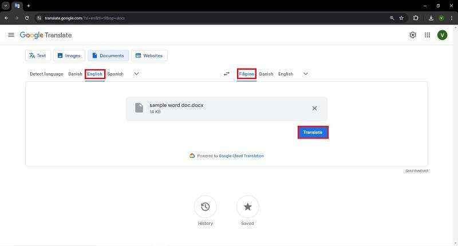Open the browser extensions menu
This screenshot has height=246, width=458.
416,18
